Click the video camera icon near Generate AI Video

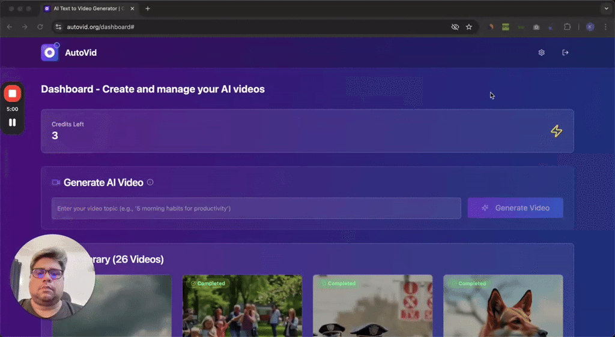pyautogui.click(x=56, y=182)
